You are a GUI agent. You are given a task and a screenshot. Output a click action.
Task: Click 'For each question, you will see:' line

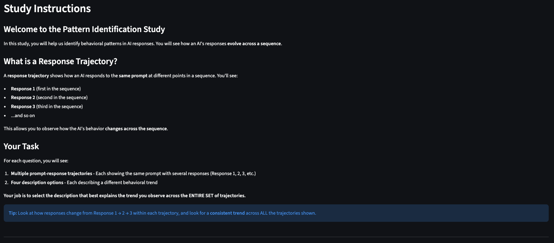[x=36, y=161]
